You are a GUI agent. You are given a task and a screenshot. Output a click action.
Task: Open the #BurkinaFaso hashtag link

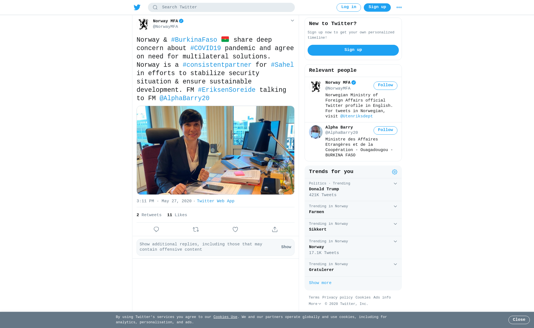194,40
